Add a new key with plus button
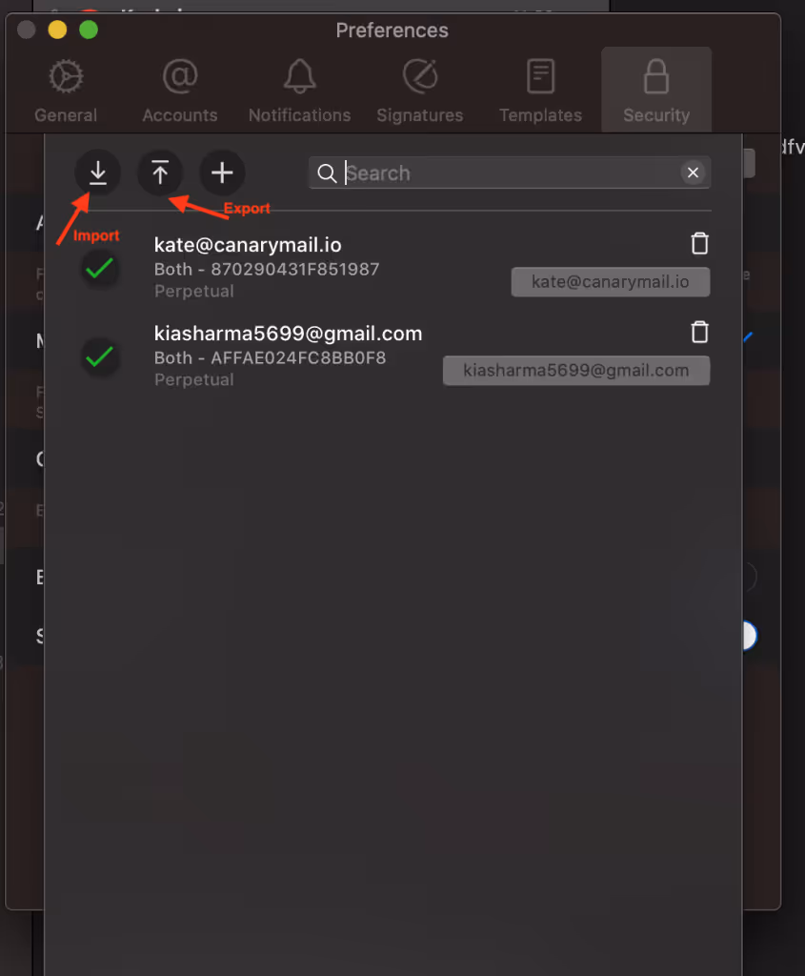 tap(222, 173)
